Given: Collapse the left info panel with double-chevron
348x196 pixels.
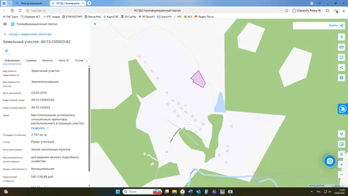Looking at the screenshot, I should pyautogui.click(x=95, y=24).
